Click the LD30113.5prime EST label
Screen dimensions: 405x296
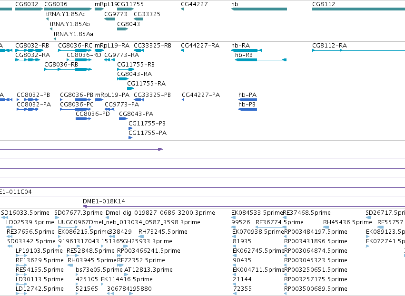(x=40, y=279)
